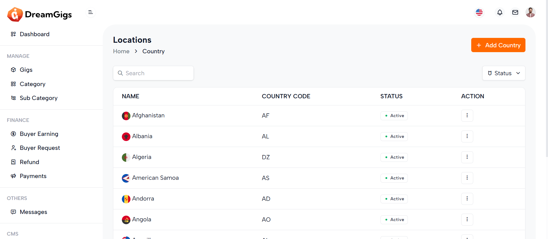Open three-dot menu for Algeria
The height and width of the screenshot is (239, 548).
(x=467, y=157)
